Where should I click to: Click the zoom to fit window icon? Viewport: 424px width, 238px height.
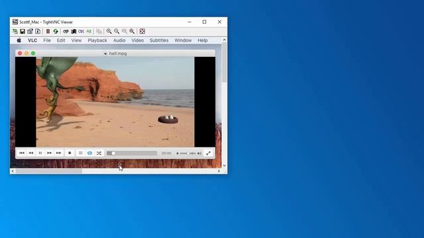point(132,31)
